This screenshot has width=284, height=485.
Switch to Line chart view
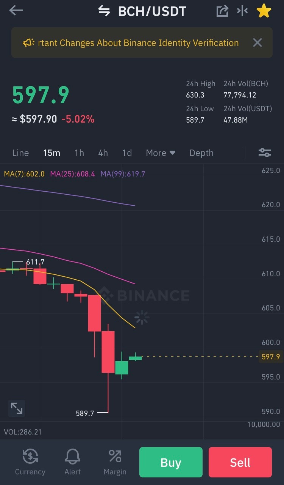pyautogui.click(x=20, y=153)
